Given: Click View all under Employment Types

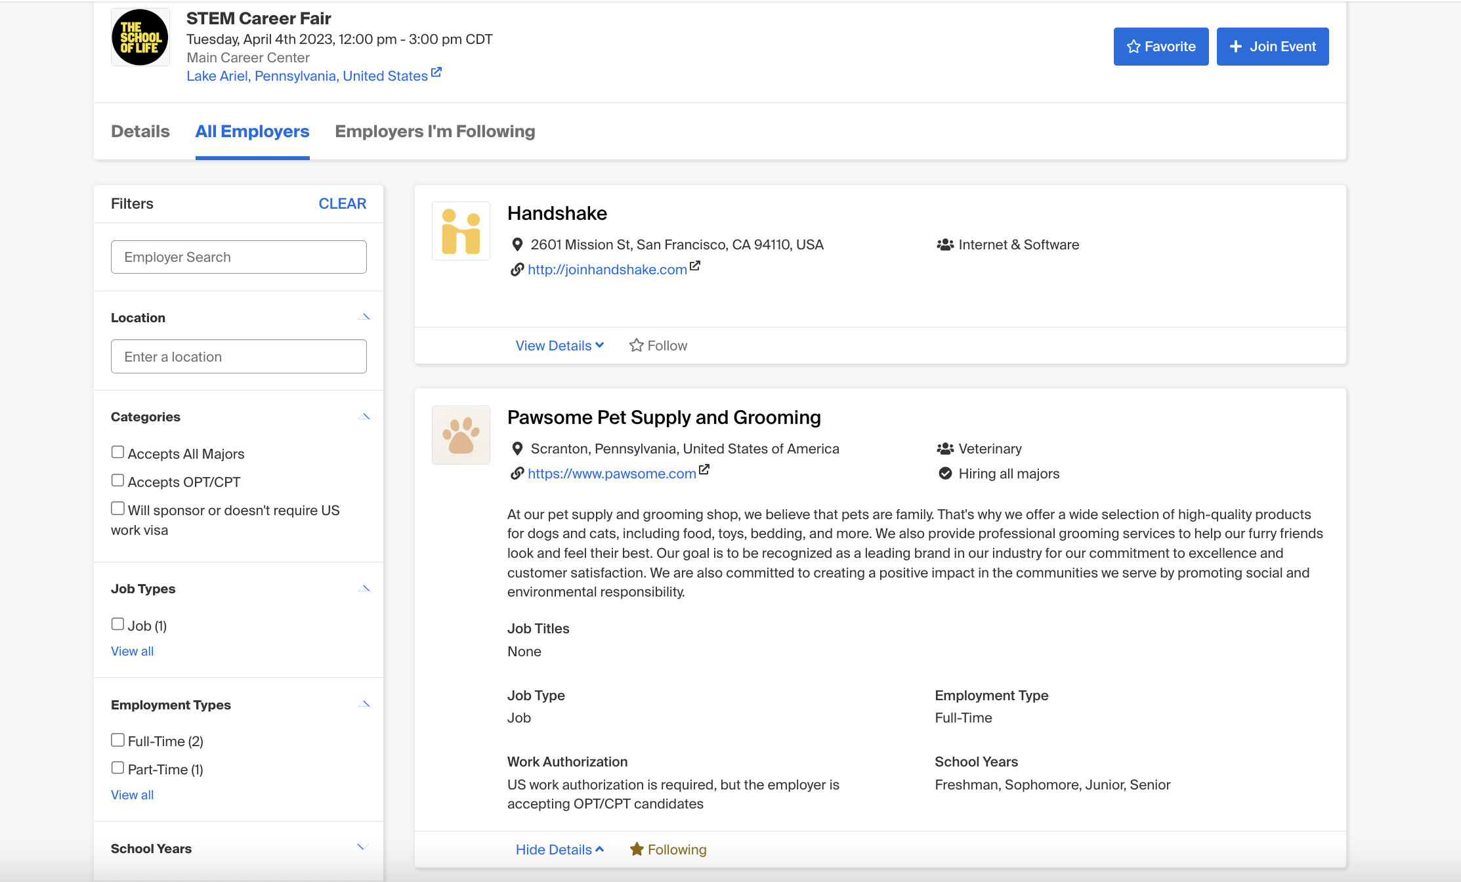Looking at the screenshot, I should coord(132,795).
